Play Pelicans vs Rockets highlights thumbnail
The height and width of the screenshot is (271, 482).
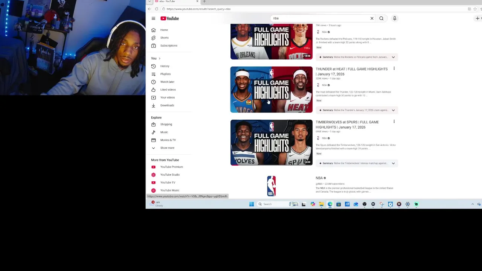(x=272, y=41)
